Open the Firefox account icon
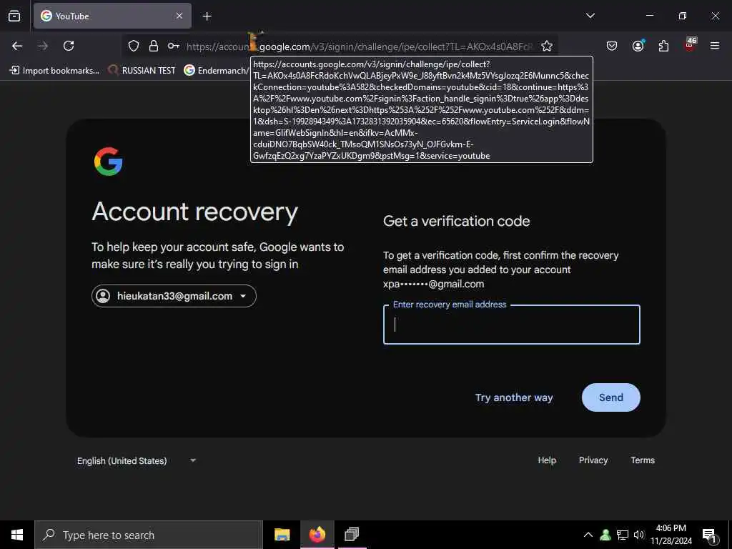The image size is (732, 549). (638, 46)
